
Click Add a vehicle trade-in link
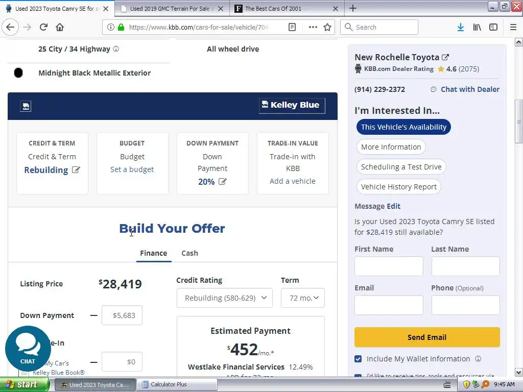coord(293,181)
